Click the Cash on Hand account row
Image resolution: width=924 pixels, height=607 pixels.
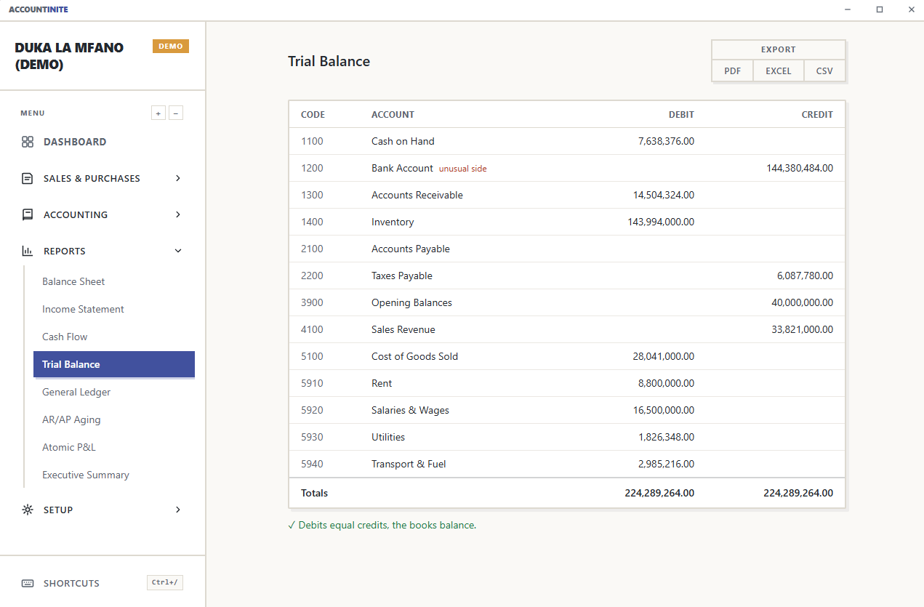click(x=567, y=141)
